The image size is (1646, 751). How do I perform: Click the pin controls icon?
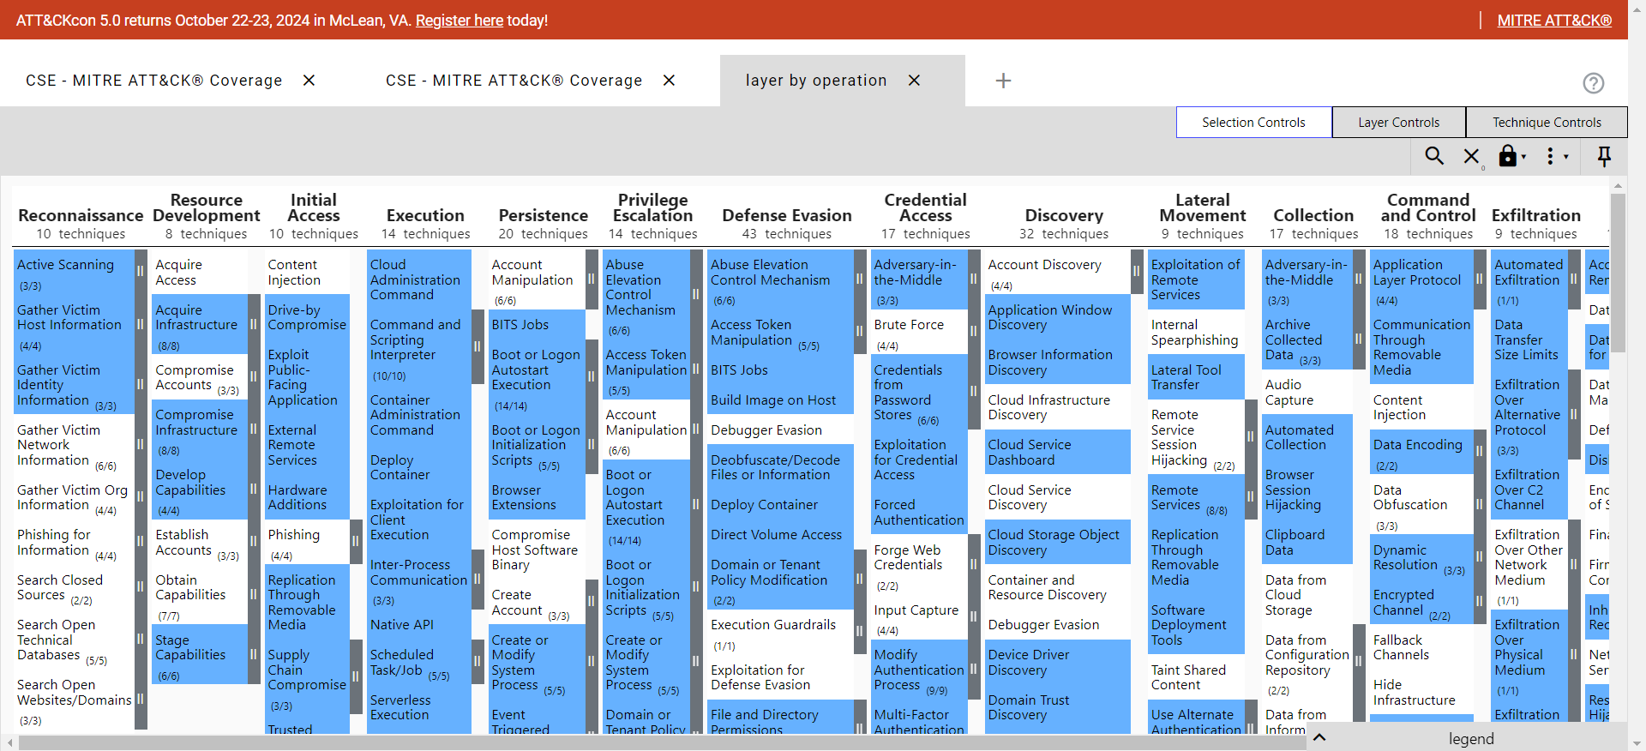click(1604, 156)
